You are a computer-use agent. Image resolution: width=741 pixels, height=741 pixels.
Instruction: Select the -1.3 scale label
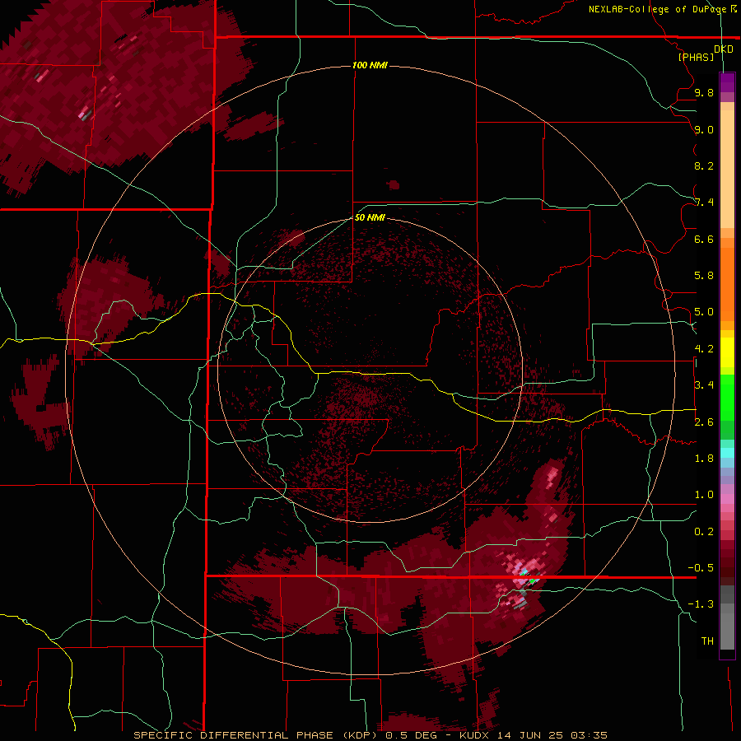[701, 604]
